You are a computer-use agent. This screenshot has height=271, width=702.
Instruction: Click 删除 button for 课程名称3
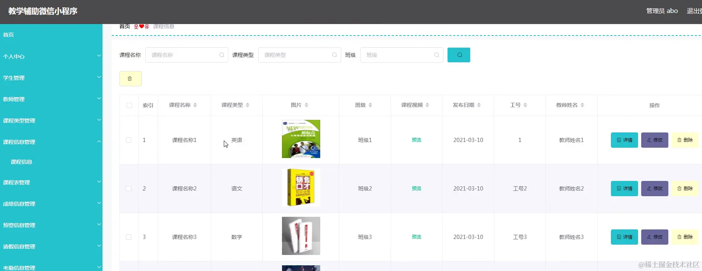tap(685, 237)
